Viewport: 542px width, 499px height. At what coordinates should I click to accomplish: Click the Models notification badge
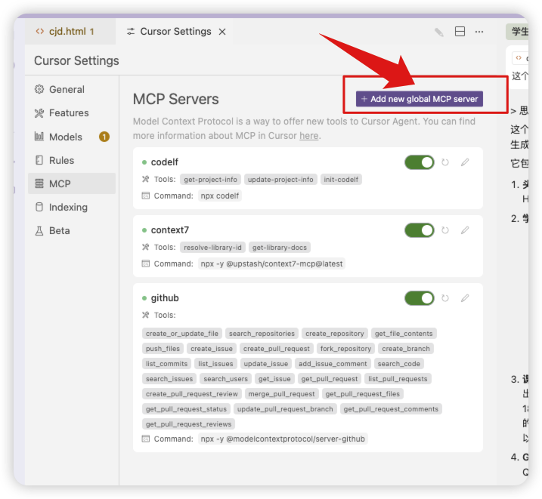click(x=104, y=137)
